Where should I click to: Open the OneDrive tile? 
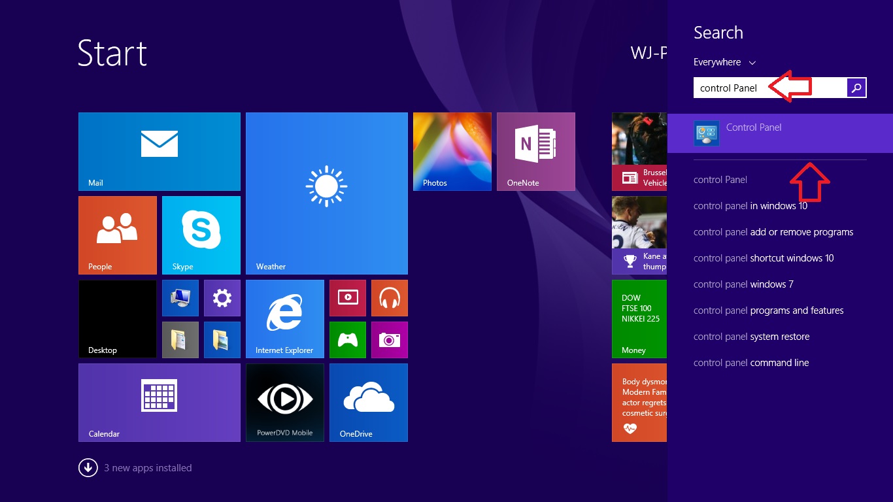[x=369, y=403]
